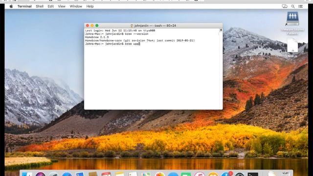This screenshot has height=176, width=313.
Task: Click the Terminal icon in the Dock
Action: pos(253,174)
